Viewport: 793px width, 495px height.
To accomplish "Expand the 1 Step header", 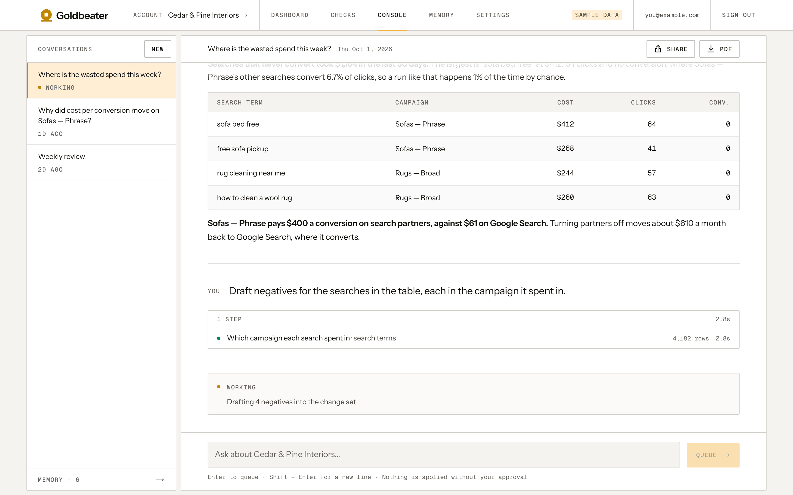I will point(473,319).
